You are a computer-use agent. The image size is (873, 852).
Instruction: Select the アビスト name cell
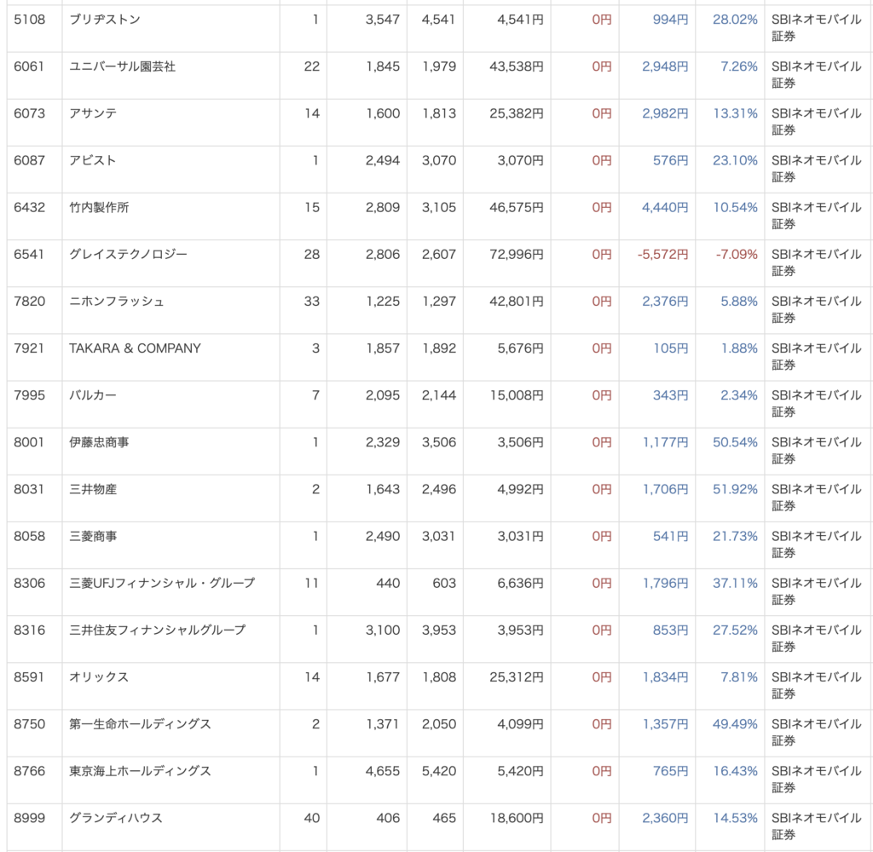(93, 161)
